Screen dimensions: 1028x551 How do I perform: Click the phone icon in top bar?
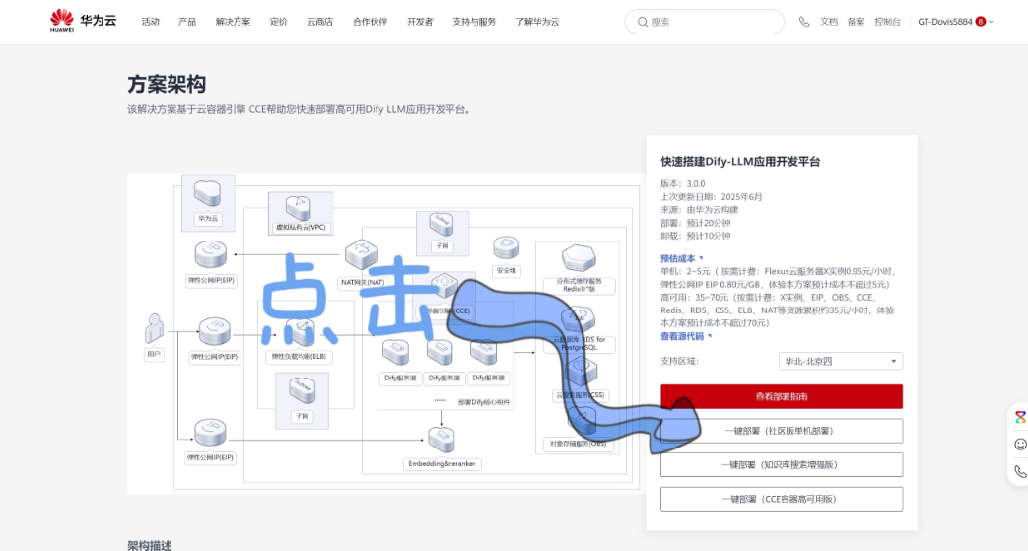[x=804, y=21]
